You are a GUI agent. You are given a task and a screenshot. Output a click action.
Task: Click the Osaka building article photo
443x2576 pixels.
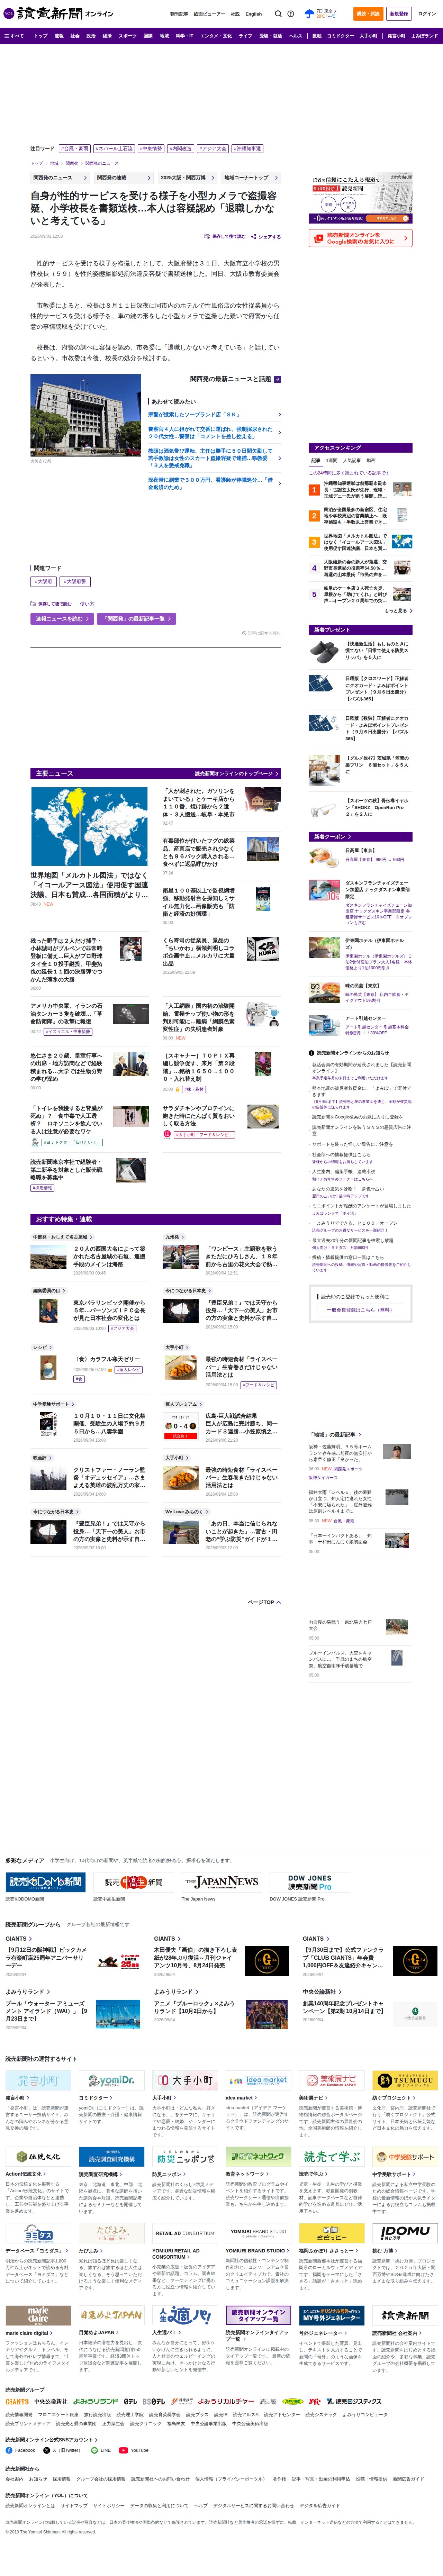[x=85, y=415]
